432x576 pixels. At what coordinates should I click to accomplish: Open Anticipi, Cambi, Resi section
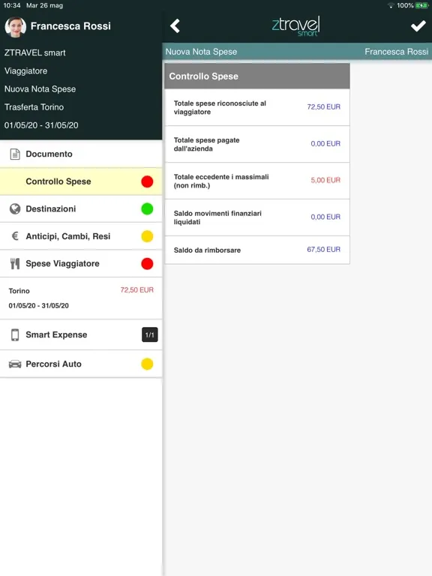point(81,236)
